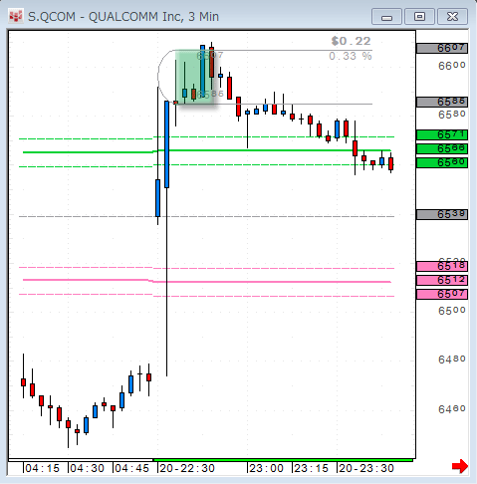Click the 04:30 time axis label
The width and height of the screenshot is (477, 484).
[87, 468]
